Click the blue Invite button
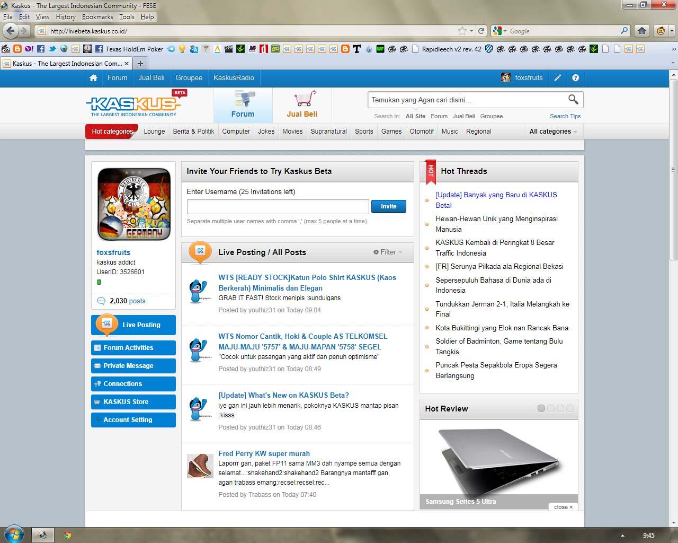The image size is (678, 543). tap(389, 206)
